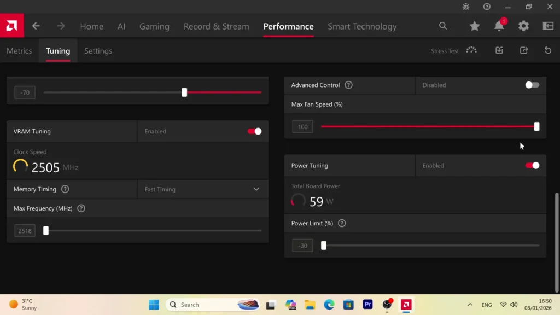This screenshot has width=560, height=315.
Task: Open the Gaming tab
Action: [154, 26]
